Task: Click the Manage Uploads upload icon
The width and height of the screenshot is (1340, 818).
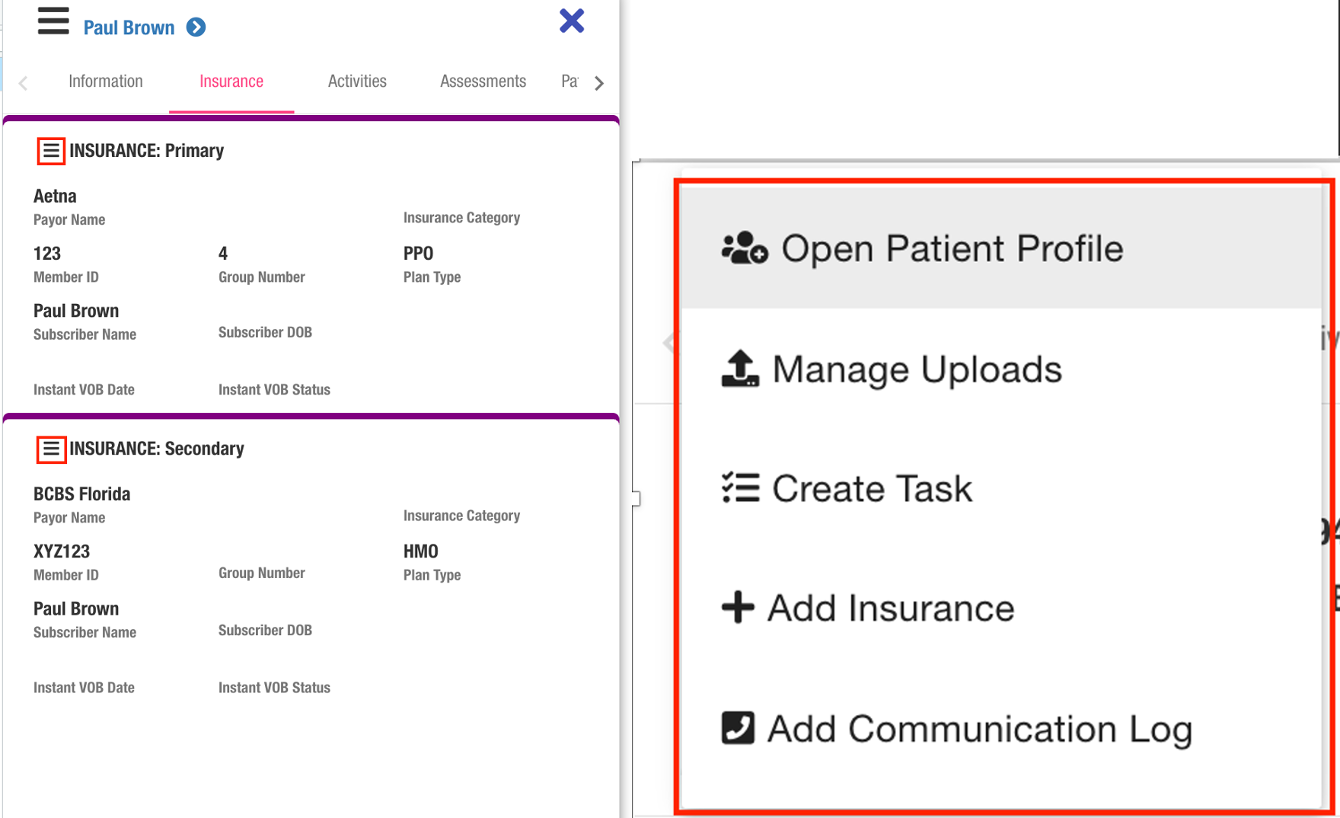Action: point(740,369)
